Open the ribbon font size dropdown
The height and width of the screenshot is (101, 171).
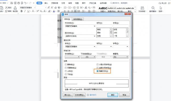point(46,8)
